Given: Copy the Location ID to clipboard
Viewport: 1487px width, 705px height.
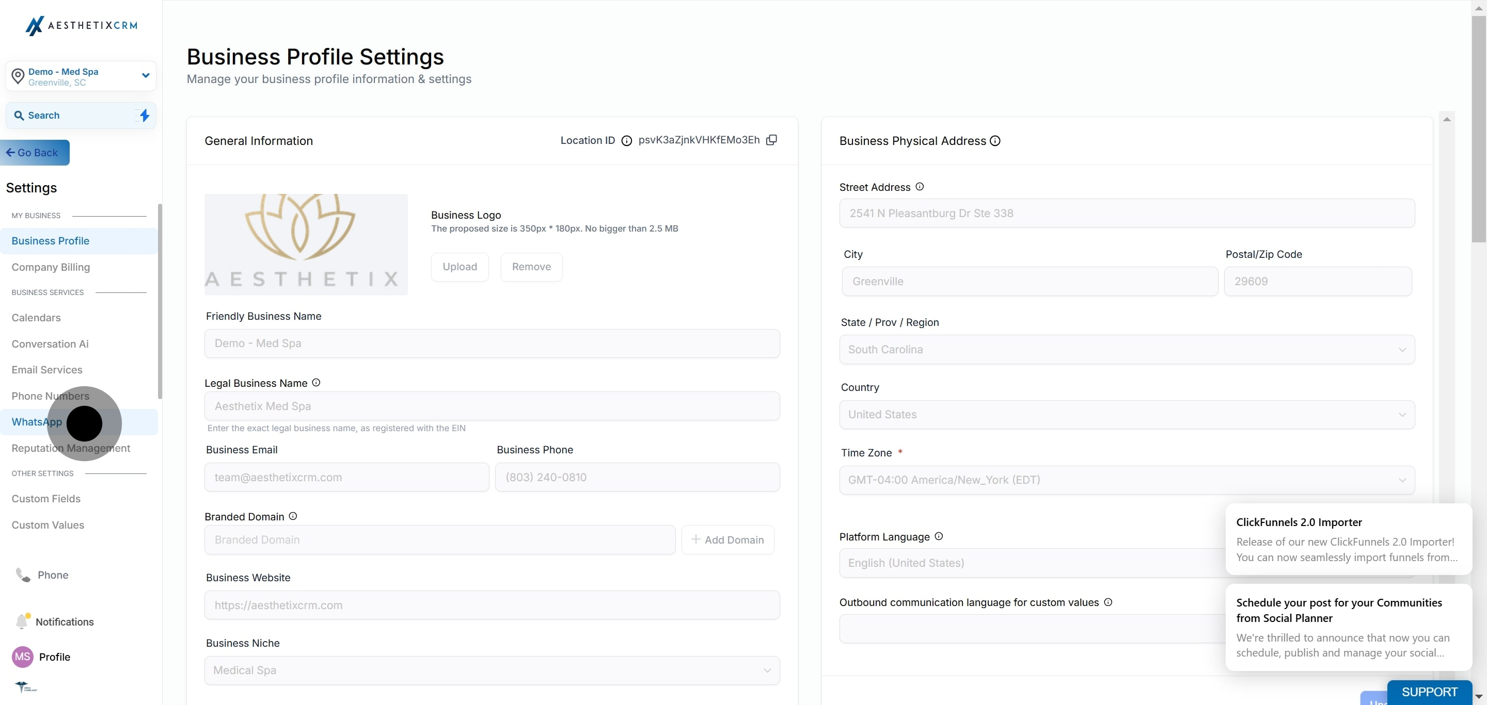Looking at the screenshot, I should (x=771, y=140).
